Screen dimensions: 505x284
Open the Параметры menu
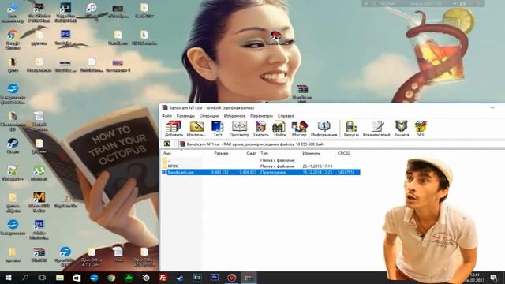[261, 116]
